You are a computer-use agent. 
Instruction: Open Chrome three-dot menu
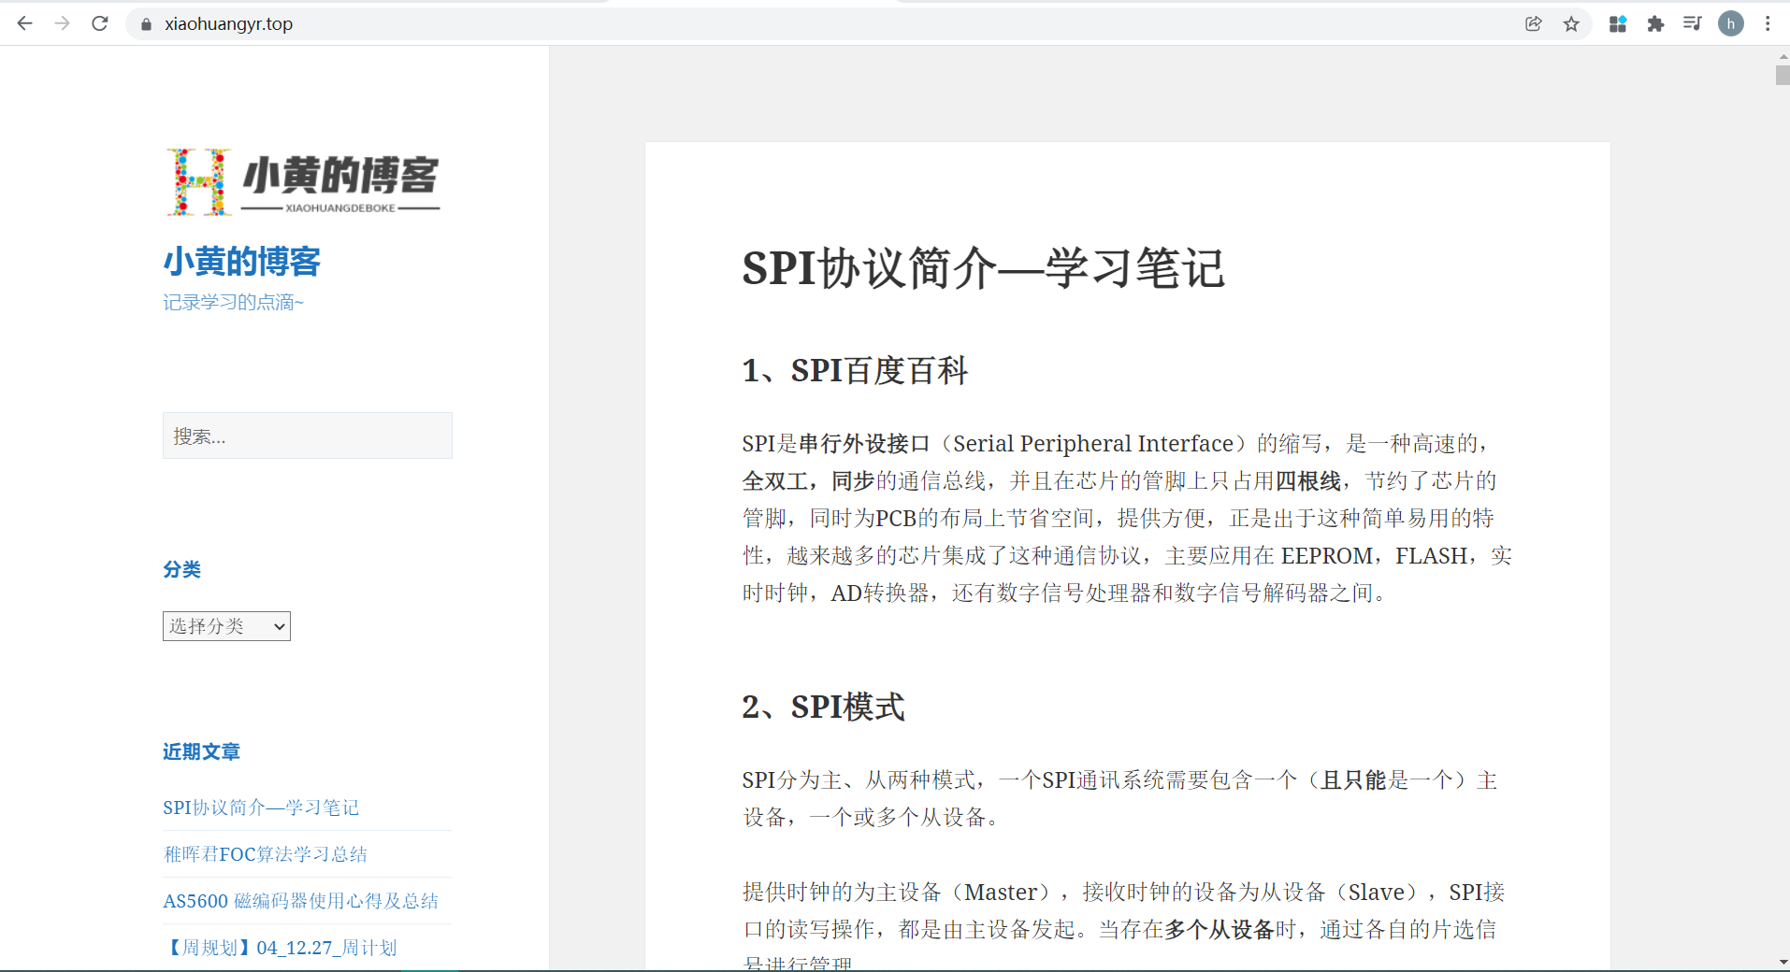tap(1768, 24)
